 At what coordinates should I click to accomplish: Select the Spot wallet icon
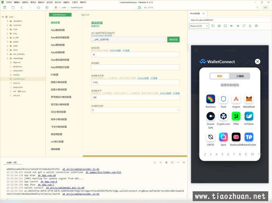223,137
